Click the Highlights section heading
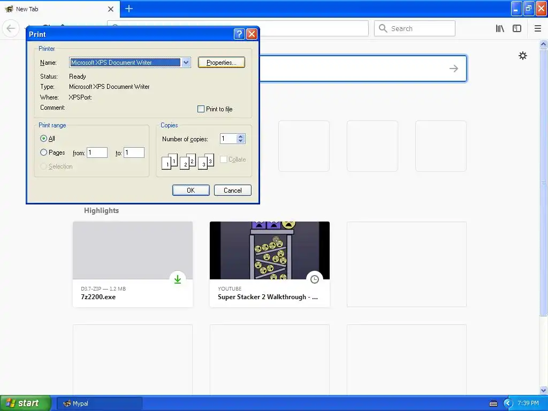This screenshot has width=548, height=411. pos(101,210)
